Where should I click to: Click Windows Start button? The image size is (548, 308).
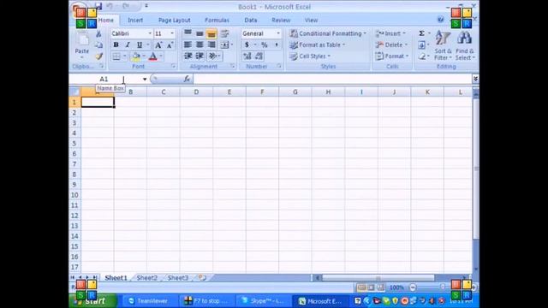(x=93, y=300)
